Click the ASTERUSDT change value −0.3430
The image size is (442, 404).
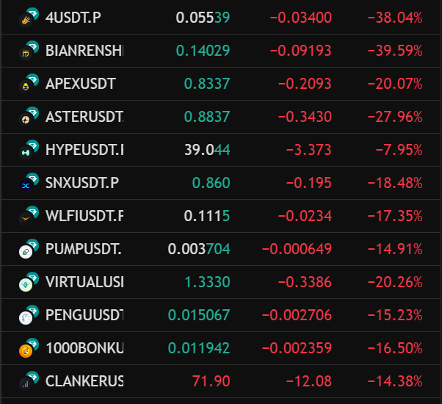(x=305, y=117)
